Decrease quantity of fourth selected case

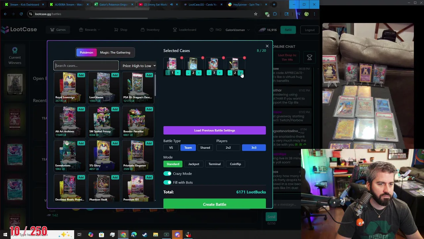click(x=230, y=73)
